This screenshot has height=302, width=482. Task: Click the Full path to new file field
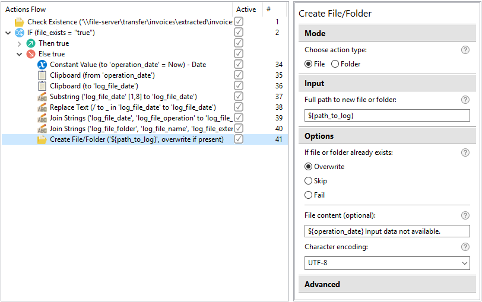[x=387, y=116]
